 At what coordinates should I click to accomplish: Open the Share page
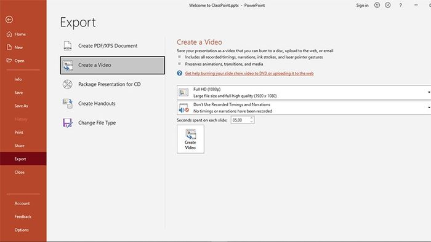coord(20,146)
